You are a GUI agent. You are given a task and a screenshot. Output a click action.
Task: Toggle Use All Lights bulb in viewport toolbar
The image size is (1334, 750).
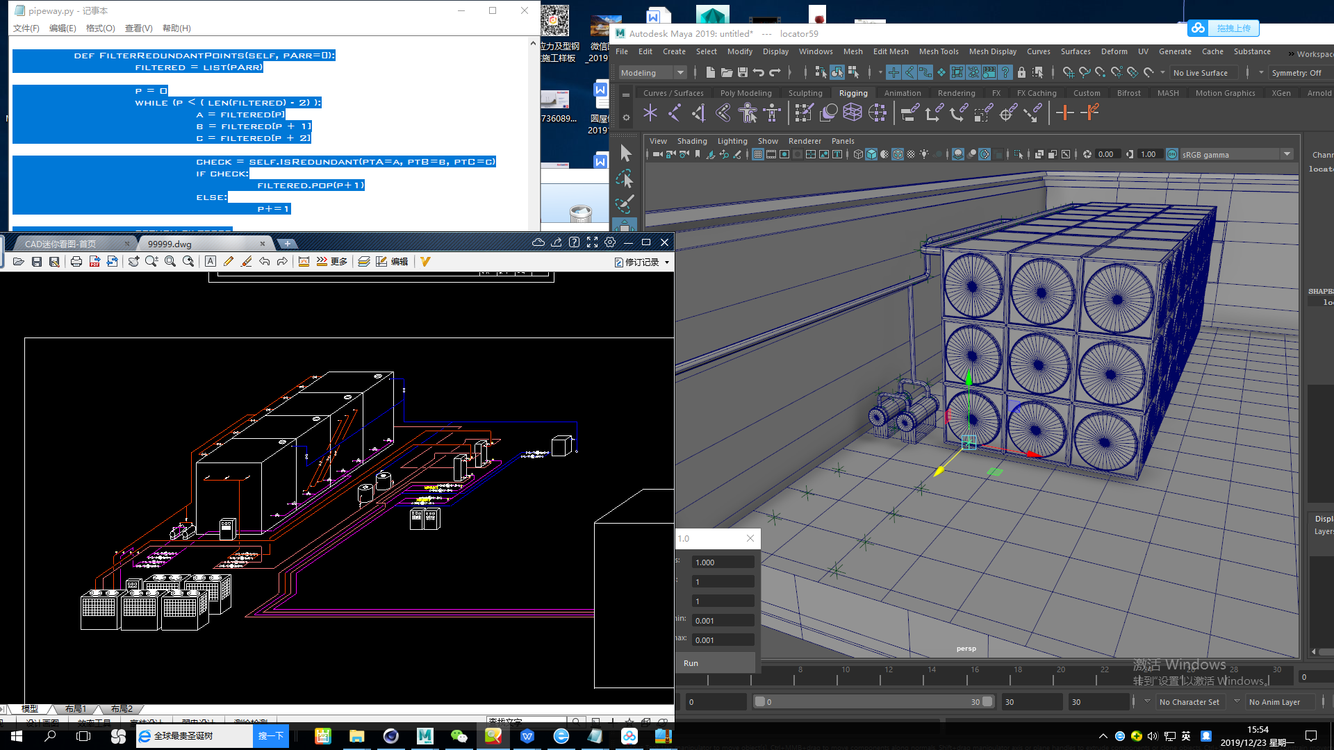click(x=924, y=154)
